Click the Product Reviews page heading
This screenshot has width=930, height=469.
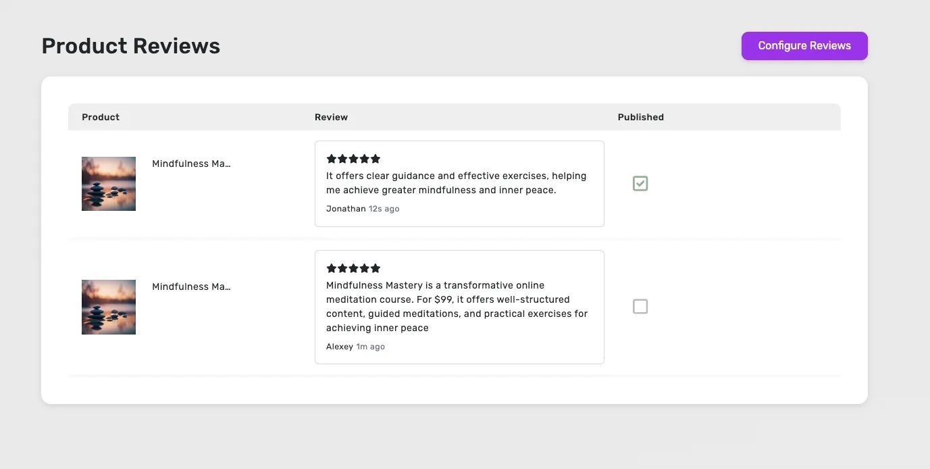[131, 46]
